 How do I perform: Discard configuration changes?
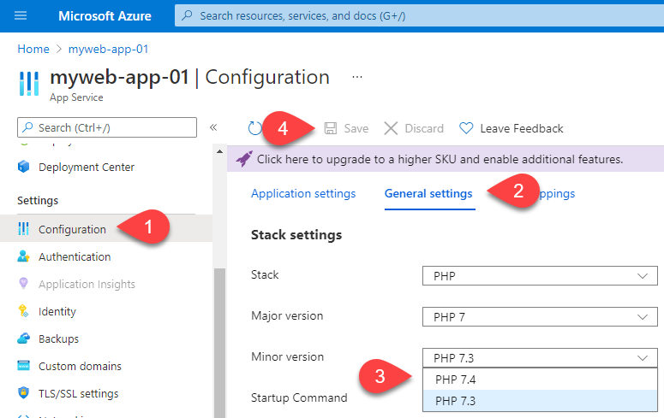(414, 128)
